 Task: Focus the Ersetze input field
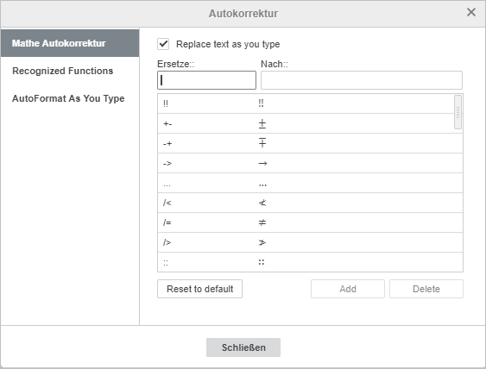click(206, 80)
